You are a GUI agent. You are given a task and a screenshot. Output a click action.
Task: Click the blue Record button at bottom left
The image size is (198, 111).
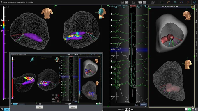[x=7, y=109]
